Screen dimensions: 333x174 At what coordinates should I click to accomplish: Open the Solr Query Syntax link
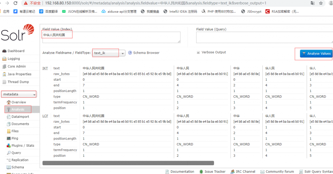[319, 172]
